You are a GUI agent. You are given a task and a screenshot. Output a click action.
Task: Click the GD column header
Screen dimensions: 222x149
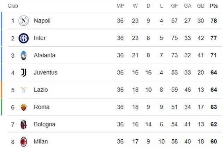[x=200, y=6]
